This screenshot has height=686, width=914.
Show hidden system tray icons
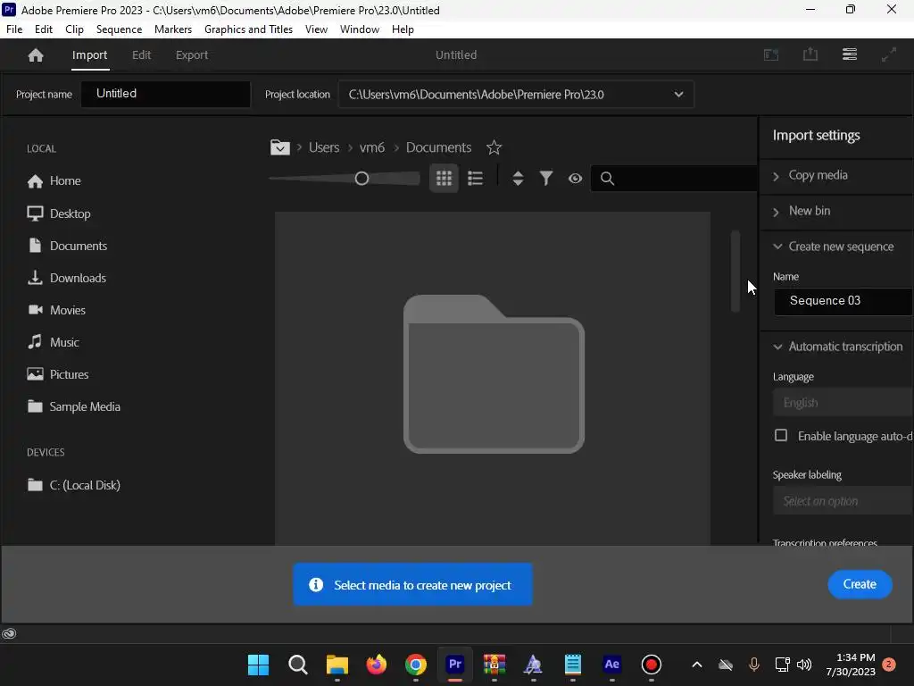coord(696,665)
